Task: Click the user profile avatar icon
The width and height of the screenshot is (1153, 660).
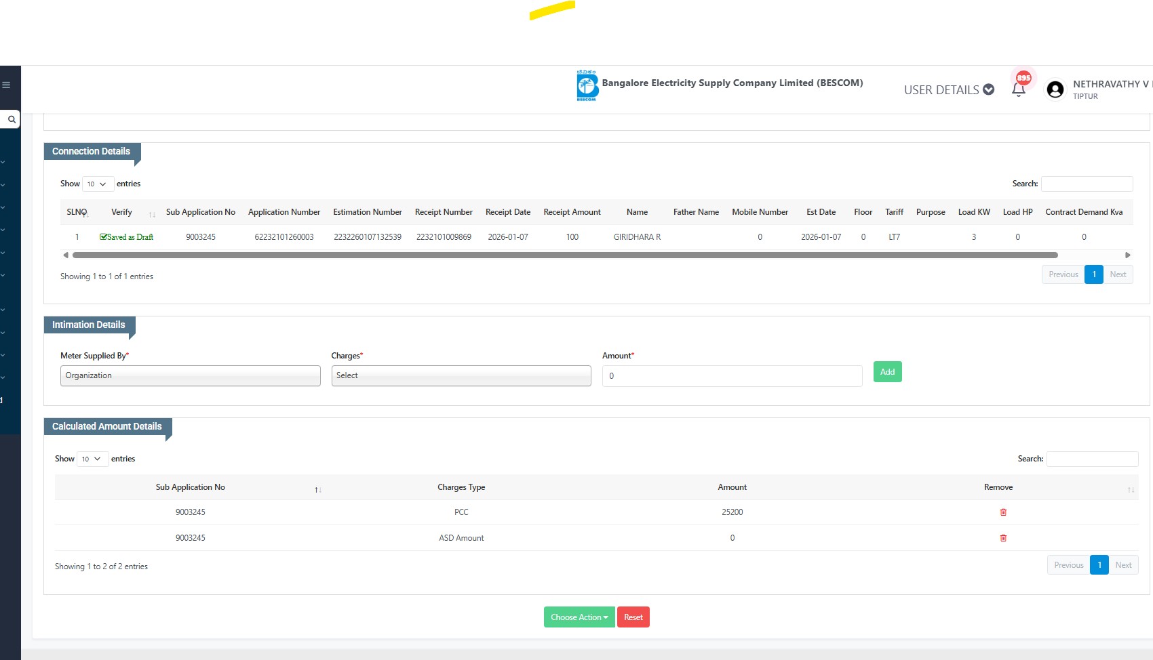Action: [1055, 89]
